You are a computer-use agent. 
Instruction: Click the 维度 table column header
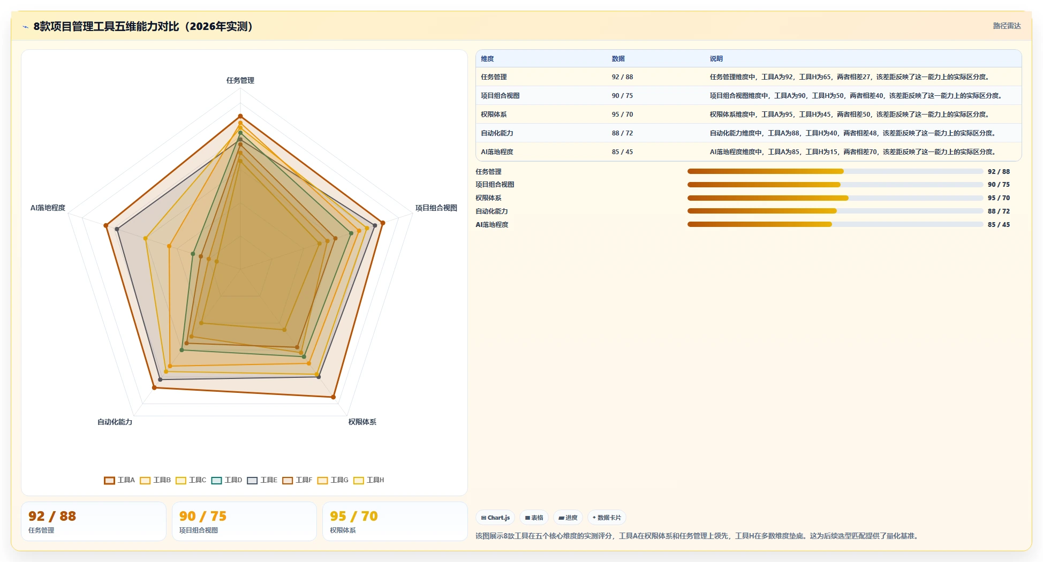point(487,59)
